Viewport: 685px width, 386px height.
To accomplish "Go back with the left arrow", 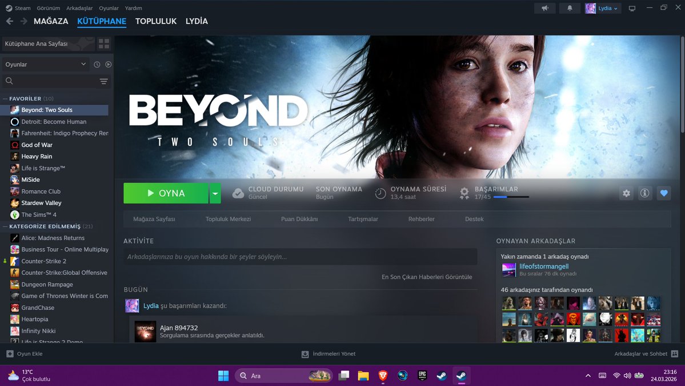I will (x=10, y=21).
